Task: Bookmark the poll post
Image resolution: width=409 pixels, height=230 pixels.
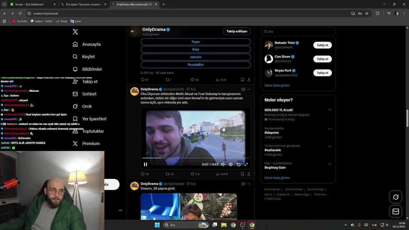Action: click(x=243, y=80)
